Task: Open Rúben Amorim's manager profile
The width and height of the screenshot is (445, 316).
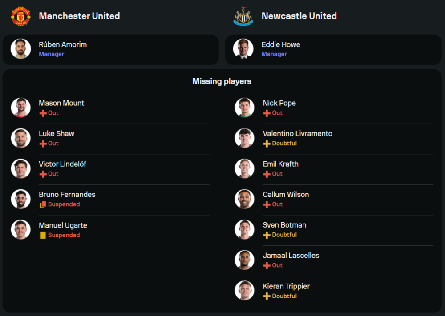Action: click(63, 45)
